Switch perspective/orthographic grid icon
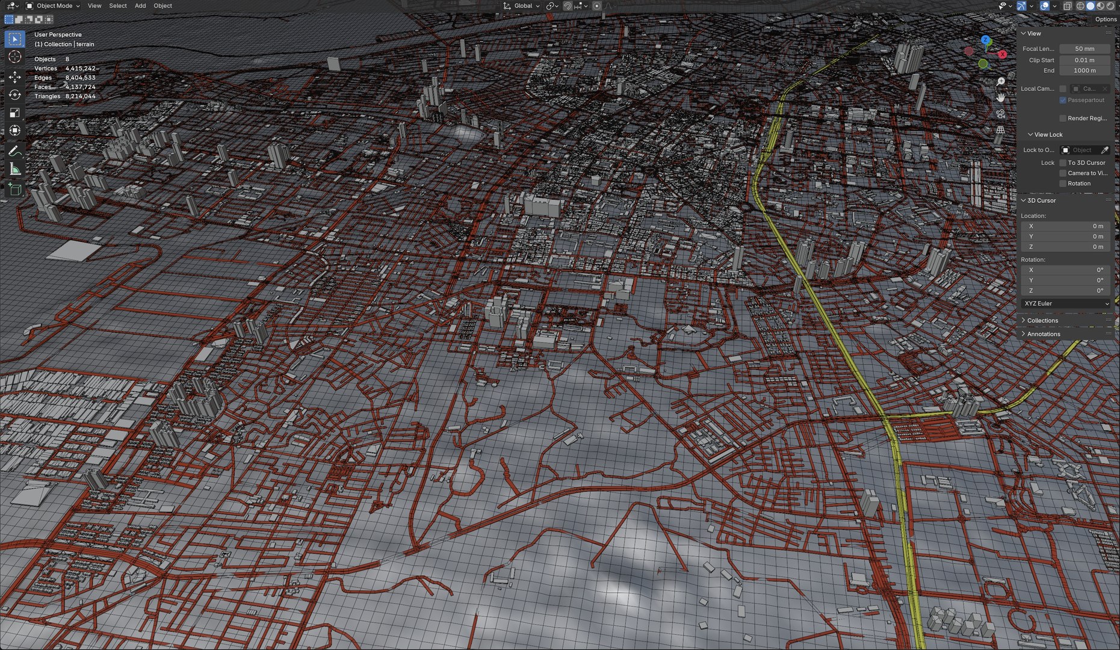This screenshot has height=650, width=1120. [1000, 130]
